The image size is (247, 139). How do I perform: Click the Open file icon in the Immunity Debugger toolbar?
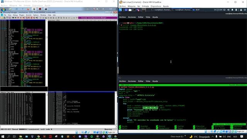2,18
